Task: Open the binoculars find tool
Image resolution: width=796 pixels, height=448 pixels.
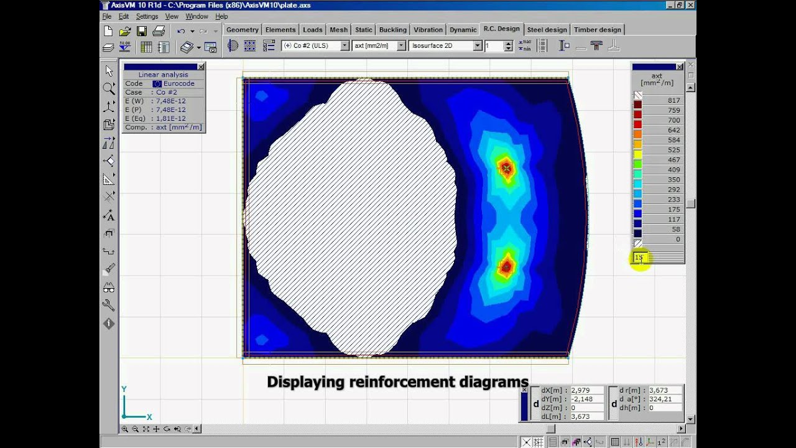Action: (x=109, y=287)
